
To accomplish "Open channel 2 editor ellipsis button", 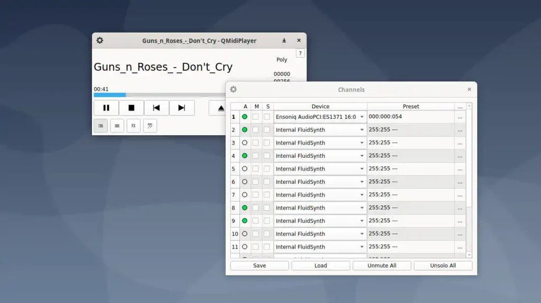I will (x=460, y=130).
